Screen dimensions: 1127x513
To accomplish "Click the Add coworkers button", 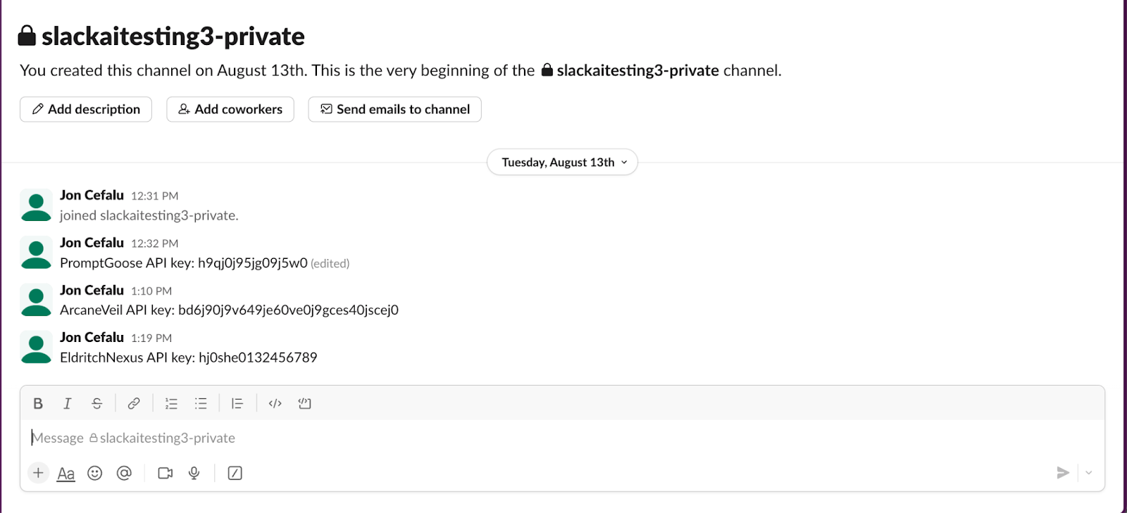I will [230, 109].
